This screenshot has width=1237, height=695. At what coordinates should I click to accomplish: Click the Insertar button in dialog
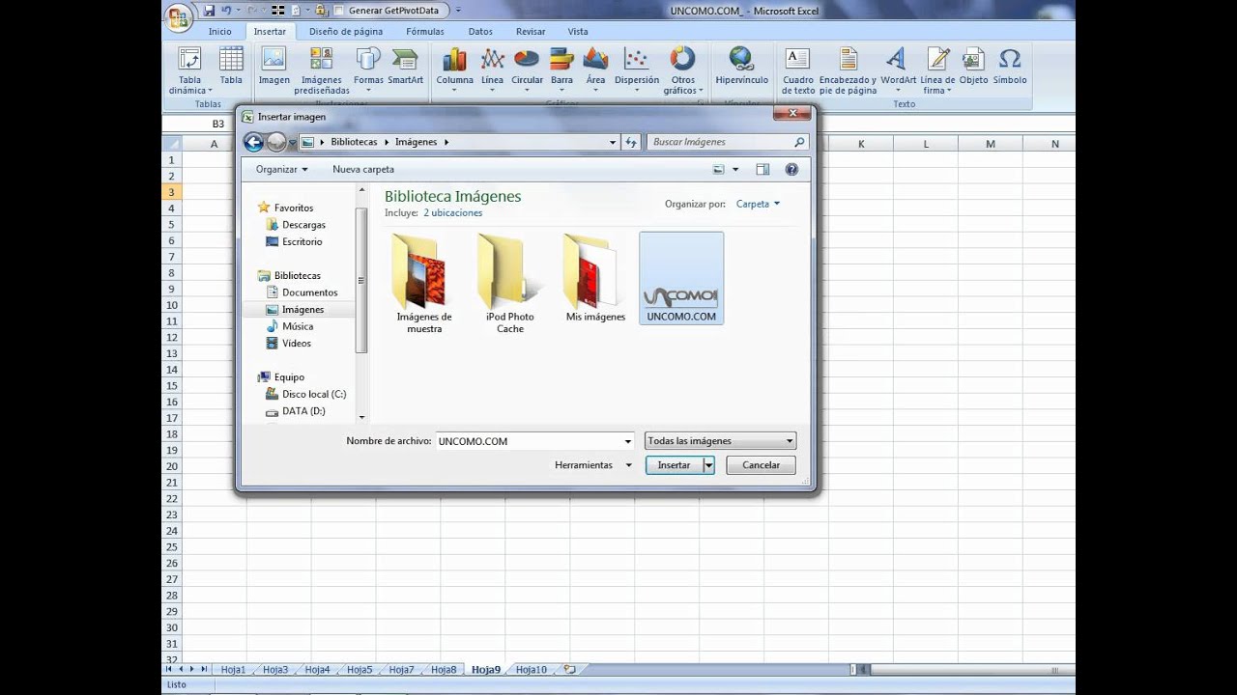(674, 465)
